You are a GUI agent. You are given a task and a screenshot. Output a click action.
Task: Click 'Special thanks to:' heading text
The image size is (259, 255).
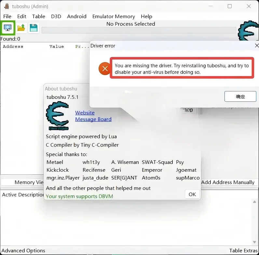(66, 154)
